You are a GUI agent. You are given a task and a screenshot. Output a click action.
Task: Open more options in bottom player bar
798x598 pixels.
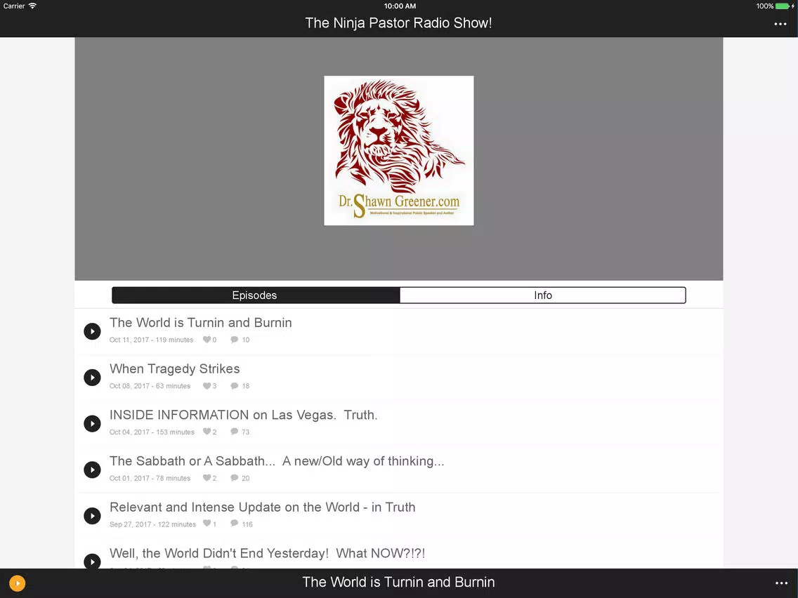tap(781, 583)
